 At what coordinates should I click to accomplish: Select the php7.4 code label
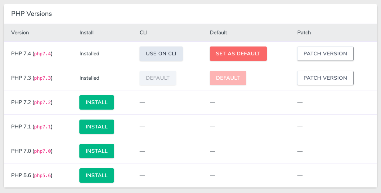(42, 54)
